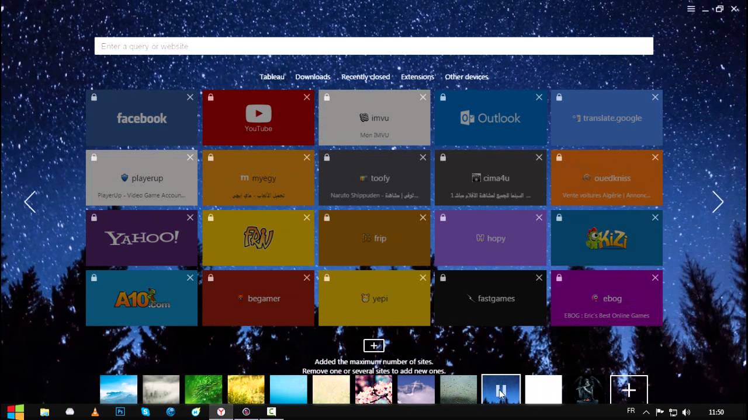Remove the begamer tile
The image size is (748, 420).
(x=306, y=278)
